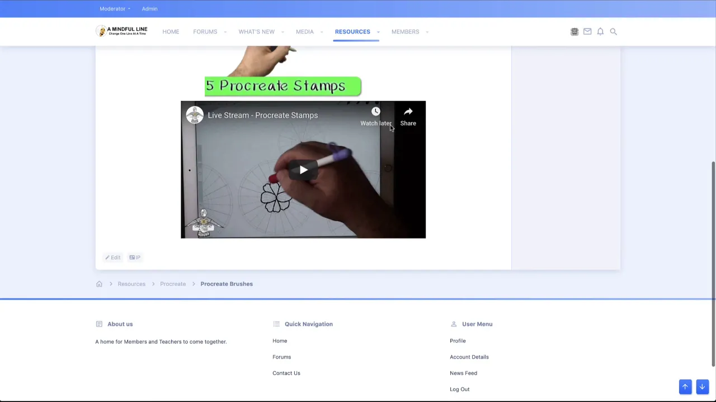Click the footer Home link
Image resolution: width=716 pixels, height=402 pixels.
(280, 341)
